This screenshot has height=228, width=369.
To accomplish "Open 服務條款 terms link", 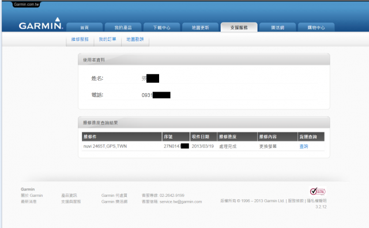I will point(296,200).
